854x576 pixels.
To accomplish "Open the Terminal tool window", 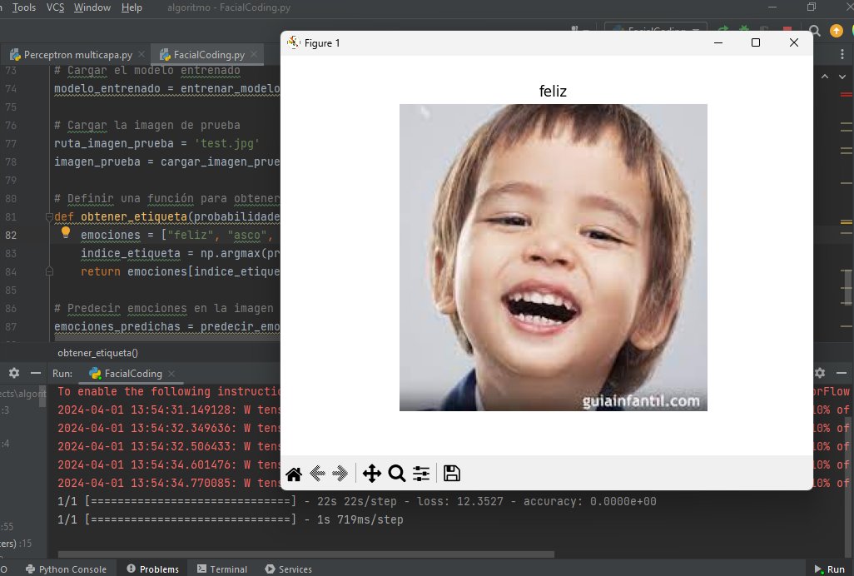I will [221, 569].
